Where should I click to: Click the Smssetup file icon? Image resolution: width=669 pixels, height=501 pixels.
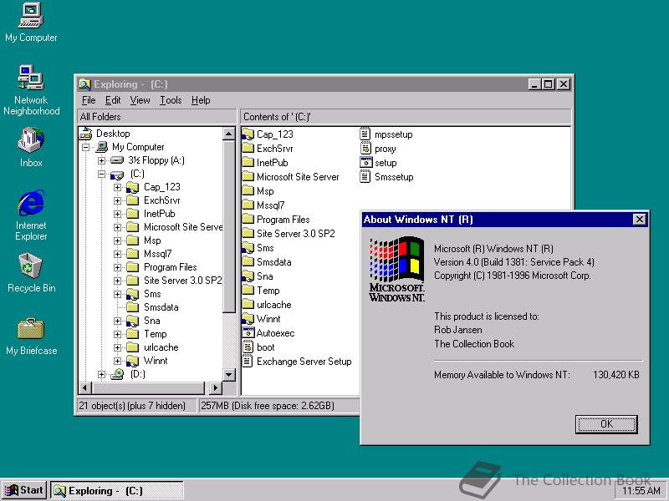365,177
